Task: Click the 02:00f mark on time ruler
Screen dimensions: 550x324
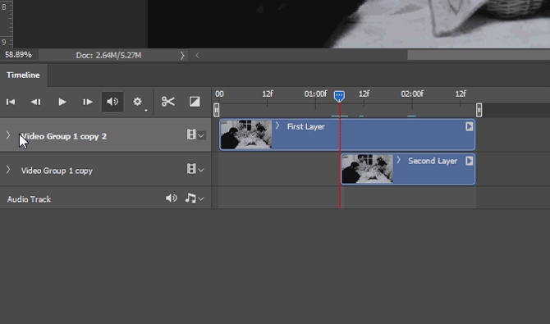Action: point(412,94)
